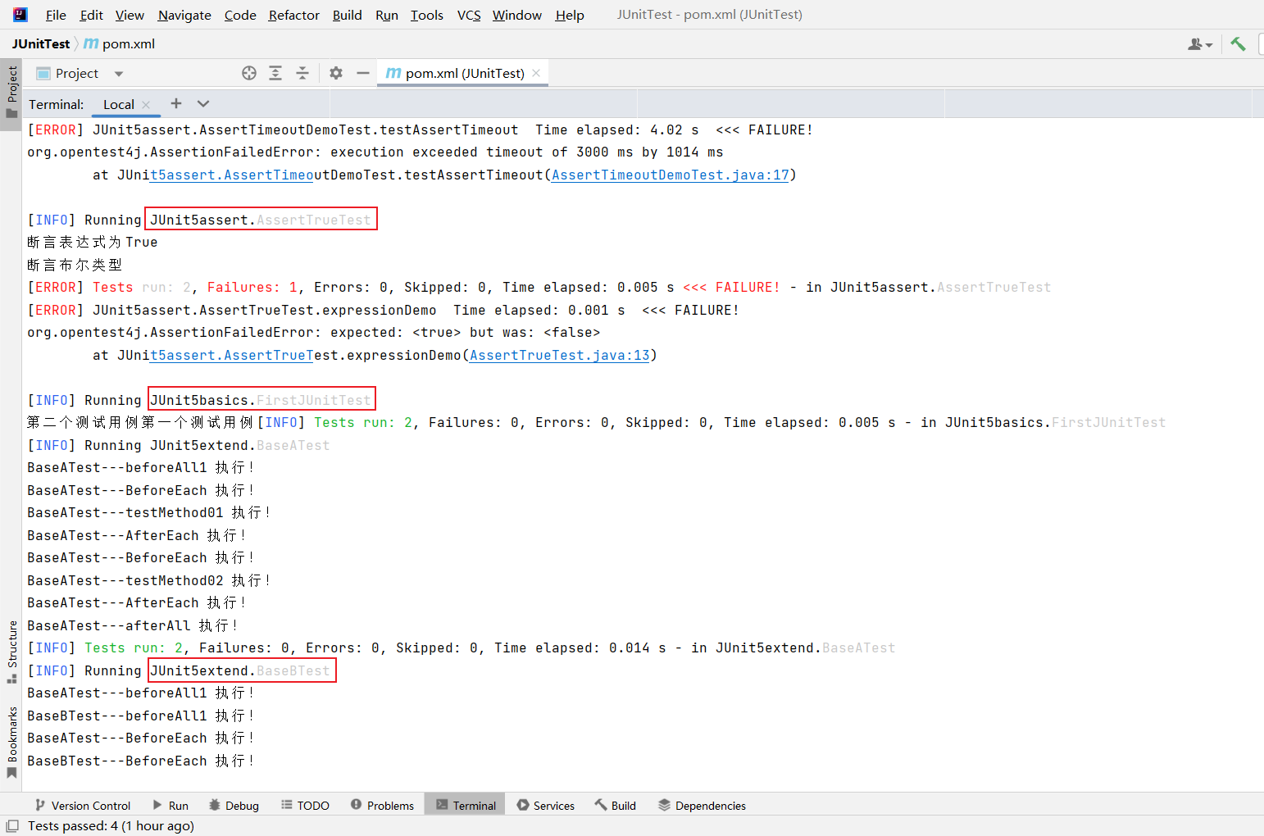
Task: Open a new terminal session with plus icon
Action: (x=176, y=103)
